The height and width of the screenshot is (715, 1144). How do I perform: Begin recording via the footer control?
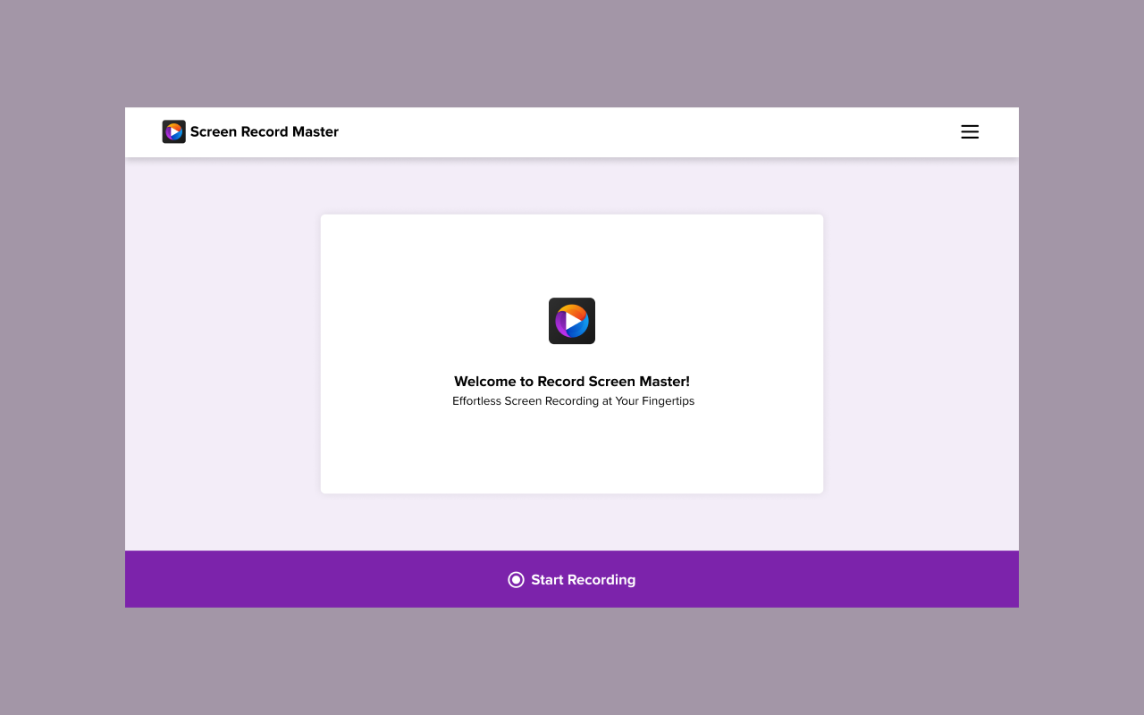pyautogui.click(x=571, y=579)
